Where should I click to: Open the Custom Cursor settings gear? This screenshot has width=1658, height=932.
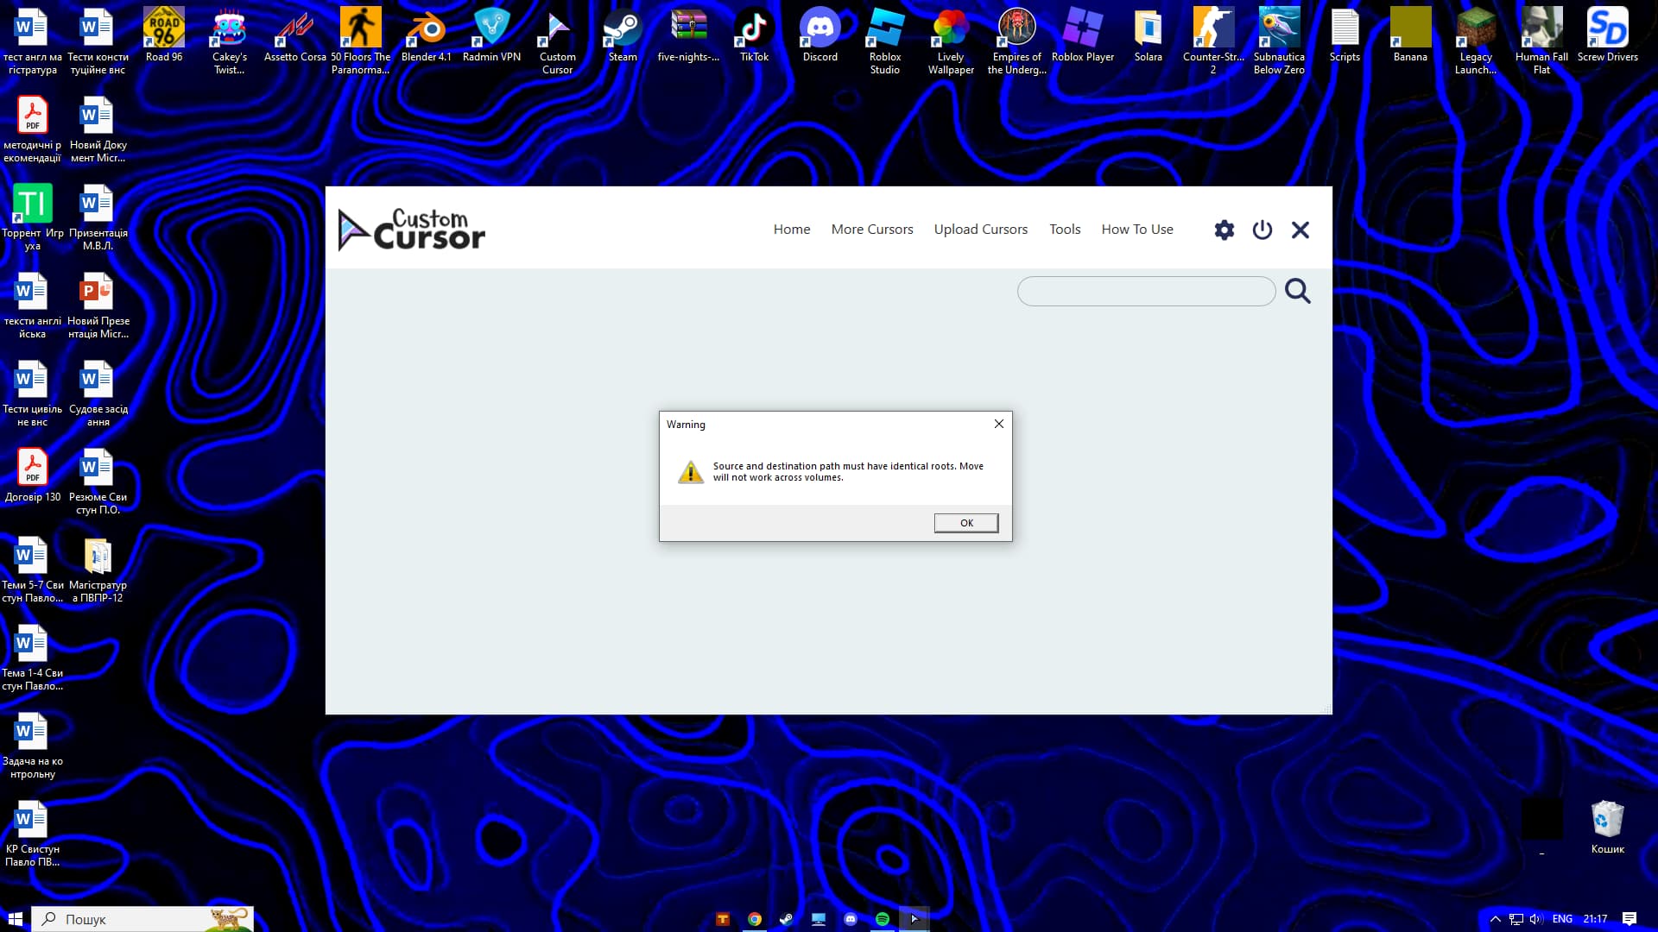click(x=1224, y=230)
